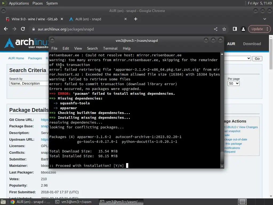
Task: Switch to Chrome AUR taskbar item
Action: tap(30, 202)
